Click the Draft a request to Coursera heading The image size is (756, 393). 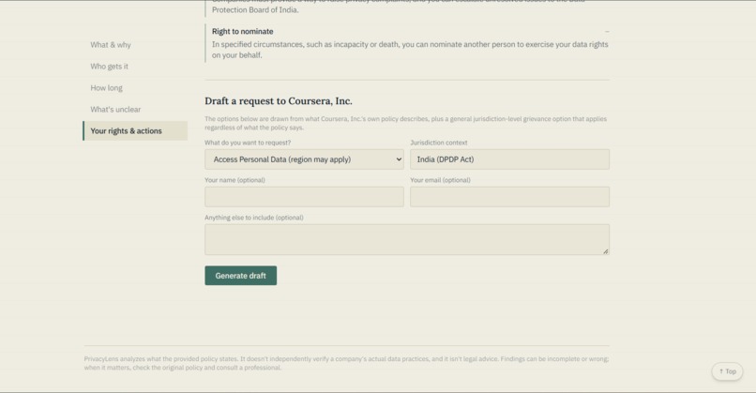tap(279, 100)
